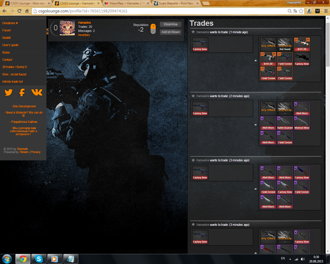Viewport: 330px width, 264px height.
Task: Open the Inventory link under Hamadex
Action: tap(84, 35)
